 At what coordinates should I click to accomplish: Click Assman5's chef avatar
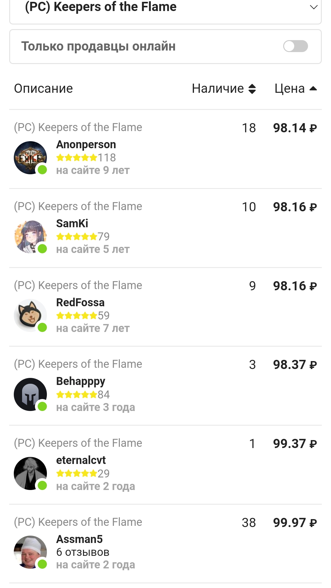point(30,552)
